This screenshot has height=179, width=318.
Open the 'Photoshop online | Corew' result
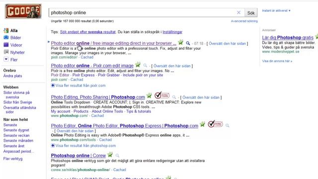coord(79,156)
